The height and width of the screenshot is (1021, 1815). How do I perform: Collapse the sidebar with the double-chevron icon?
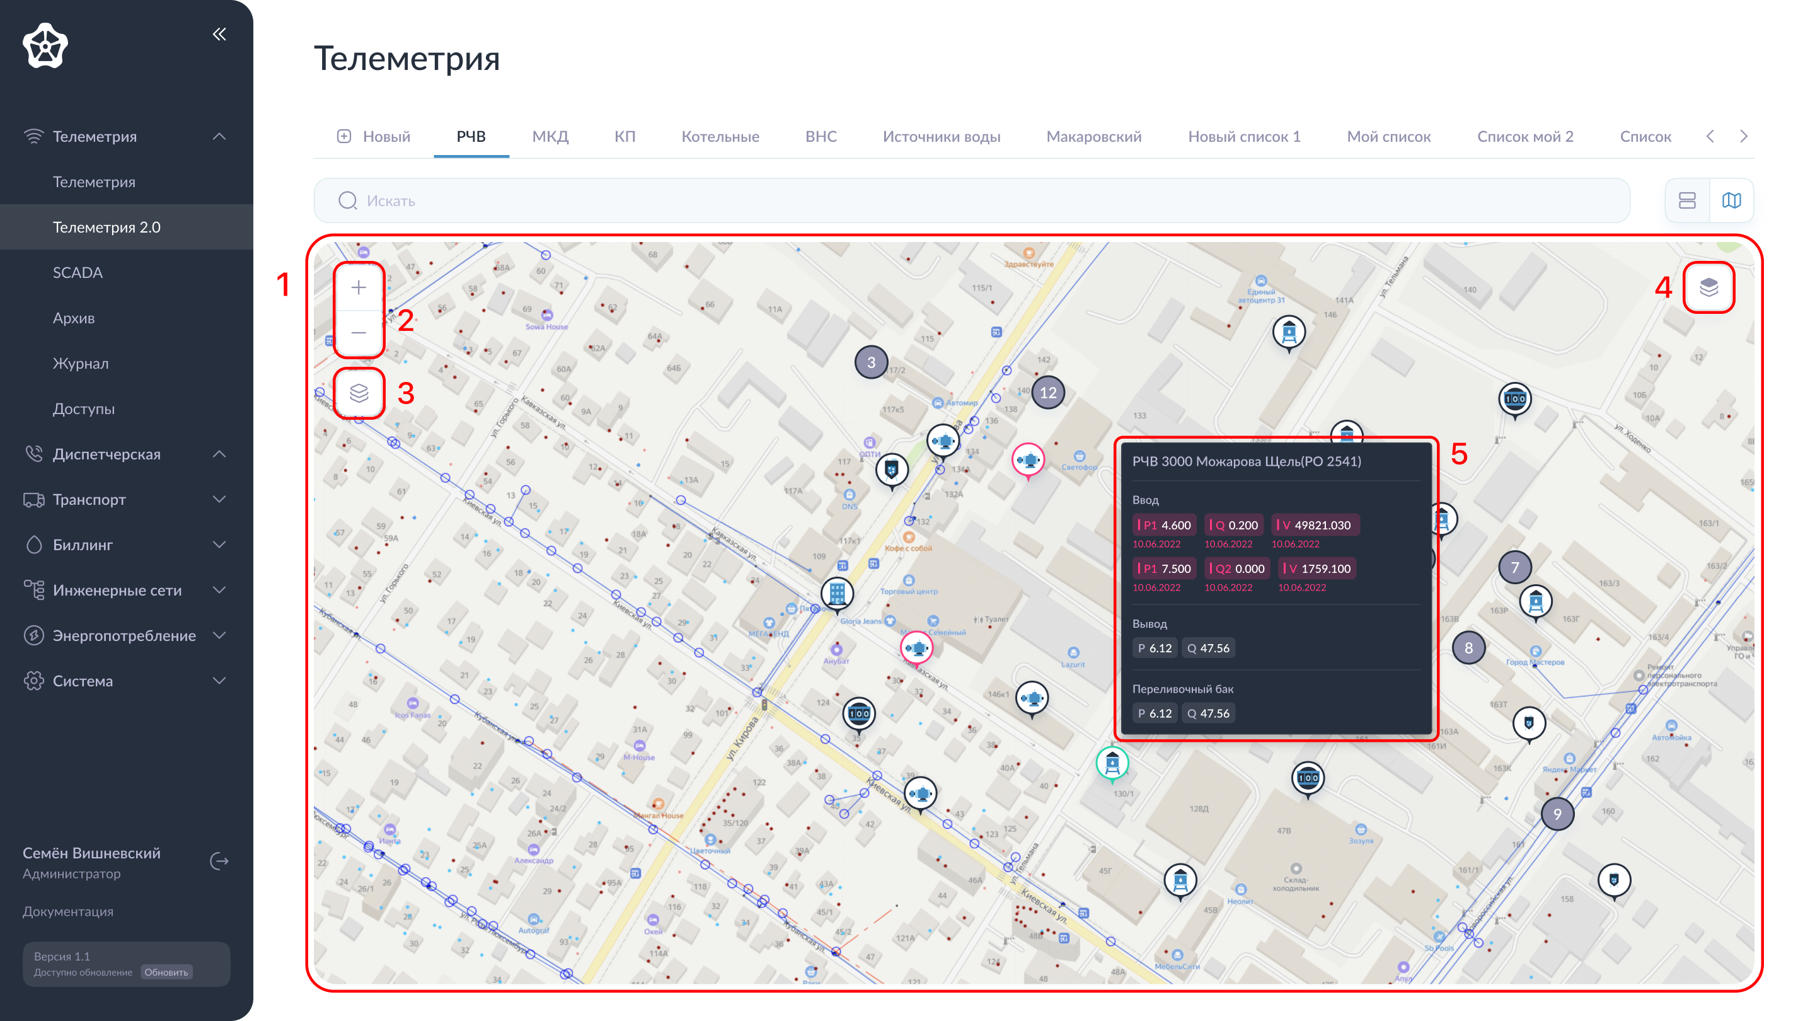tap(219, 34)
